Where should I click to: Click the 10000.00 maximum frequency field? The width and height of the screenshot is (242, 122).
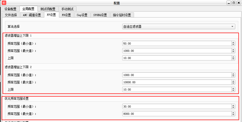(177, 82)
